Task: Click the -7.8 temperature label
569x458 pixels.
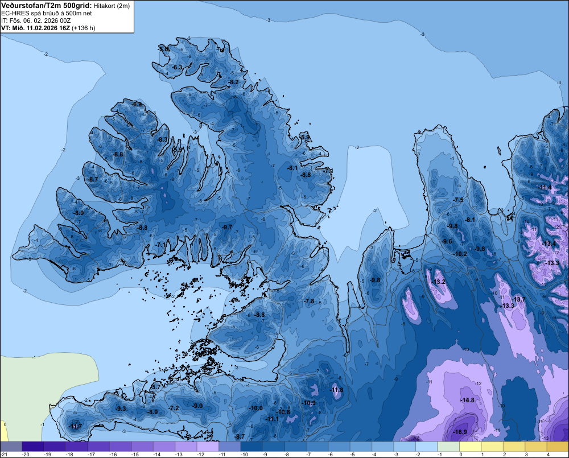Action: click(x=309, y=301)
